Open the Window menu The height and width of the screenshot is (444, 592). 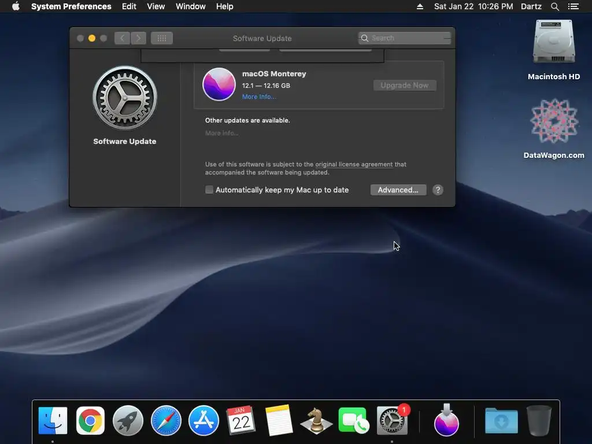(x=190, y=6)
